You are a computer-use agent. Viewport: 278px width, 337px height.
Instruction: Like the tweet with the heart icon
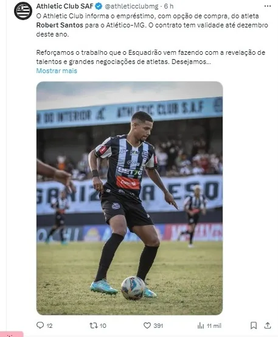[x=147, y=325]
